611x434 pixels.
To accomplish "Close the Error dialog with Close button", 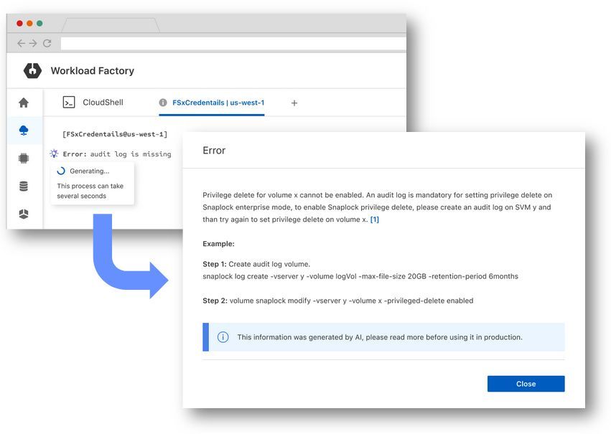I will pos(526,384).
